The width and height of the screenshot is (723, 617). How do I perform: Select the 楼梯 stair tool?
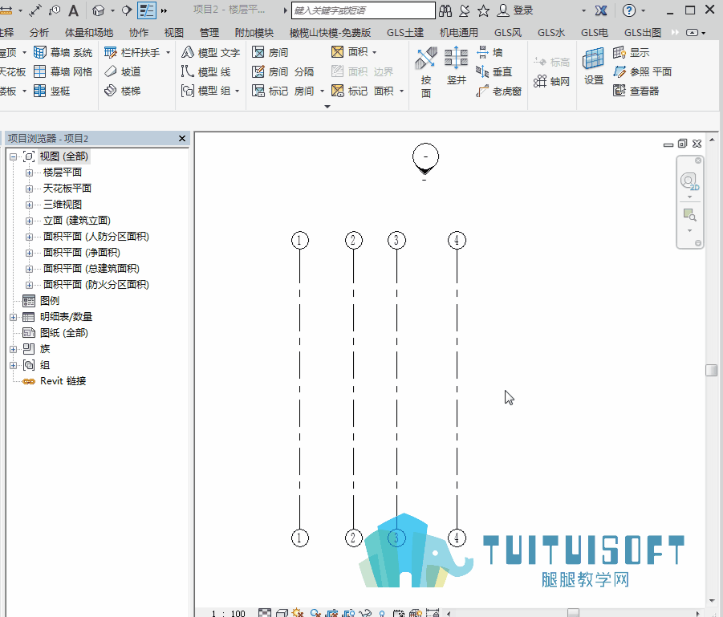coord(123,91)
